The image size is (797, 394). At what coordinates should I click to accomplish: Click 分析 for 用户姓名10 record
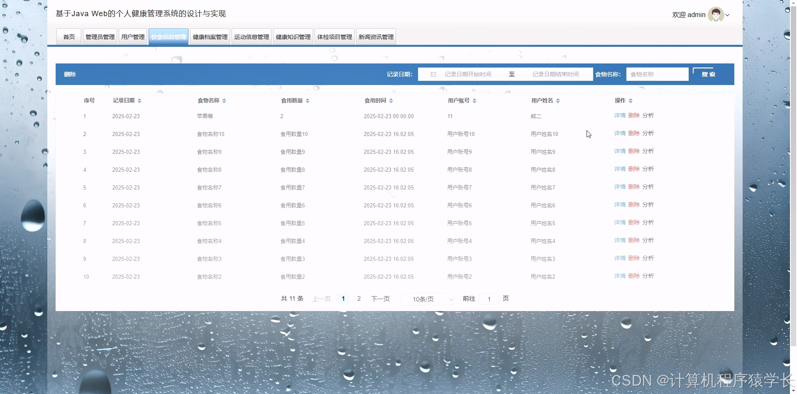[x=648, y=134]
